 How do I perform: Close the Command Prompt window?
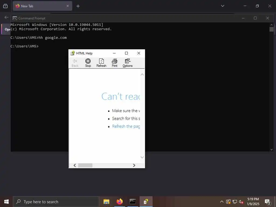268,18
